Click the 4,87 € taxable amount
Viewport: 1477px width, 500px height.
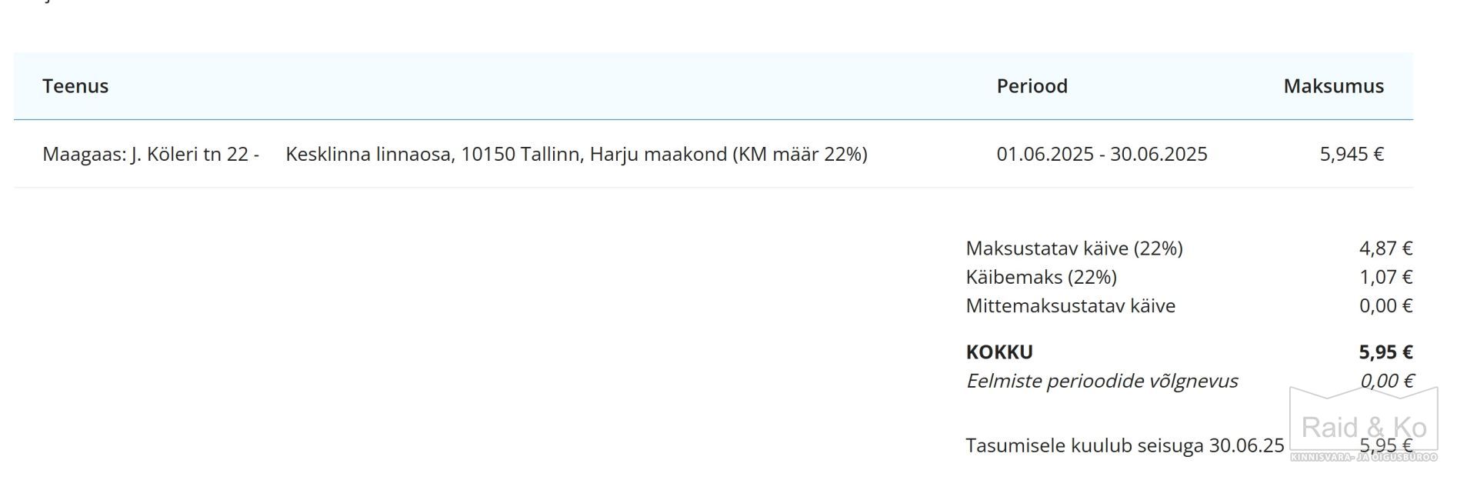(1385, 248)
